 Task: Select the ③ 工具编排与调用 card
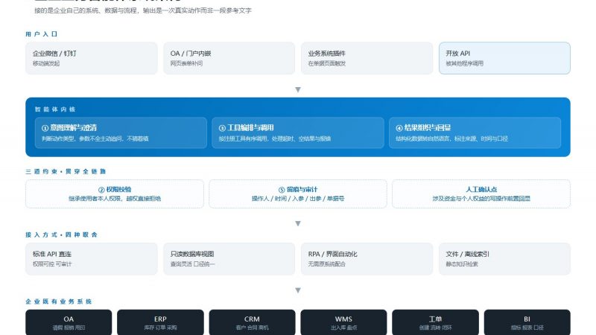click(x=298, y=133)
